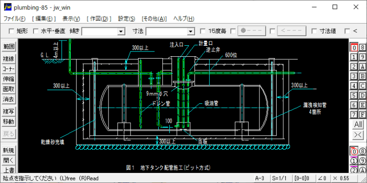The height and width of the screenshot is (183, 367).
Task: Select the 複線 tool
Action: coord(9,59)
